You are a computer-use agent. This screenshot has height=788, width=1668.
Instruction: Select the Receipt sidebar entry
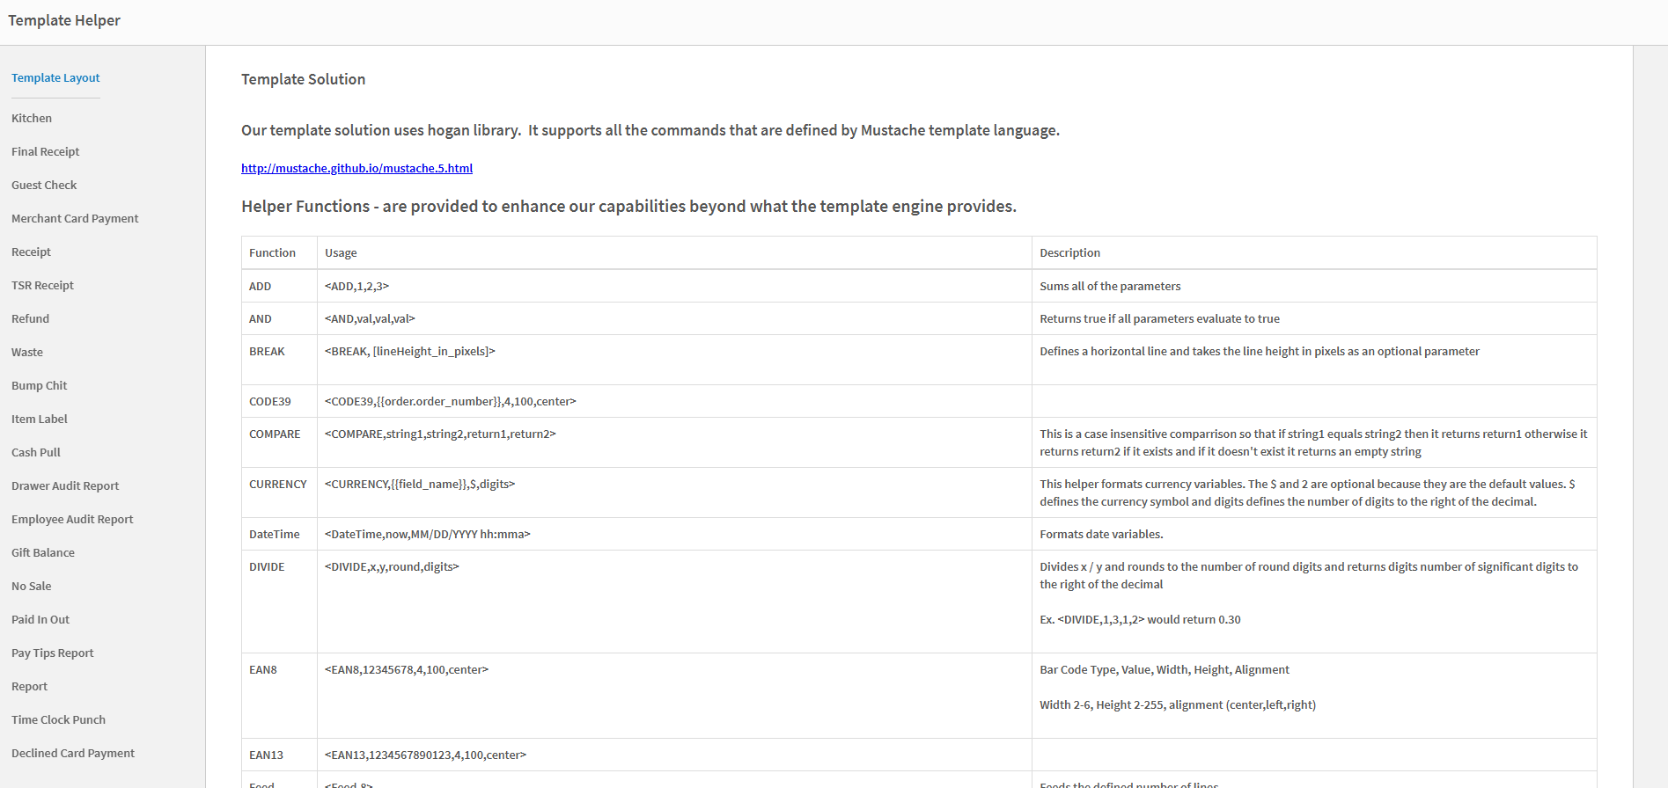point(31,252)
